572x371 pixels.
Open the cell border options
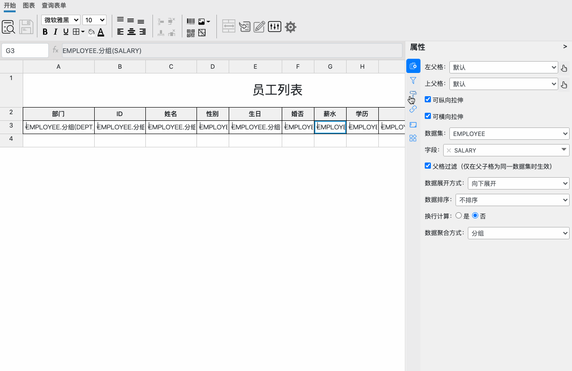(78, 32)
